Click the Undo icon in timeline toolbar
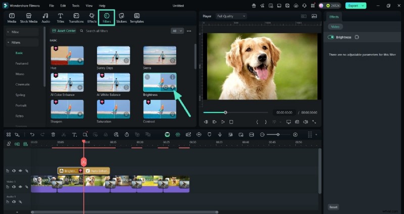 tap(32, 135)
